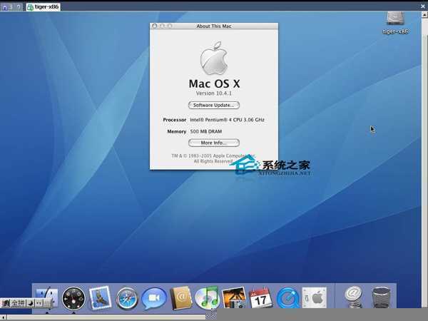Click the Intel Pentium 4 CPU 3.06 GHz text

[x=227, y=120]
